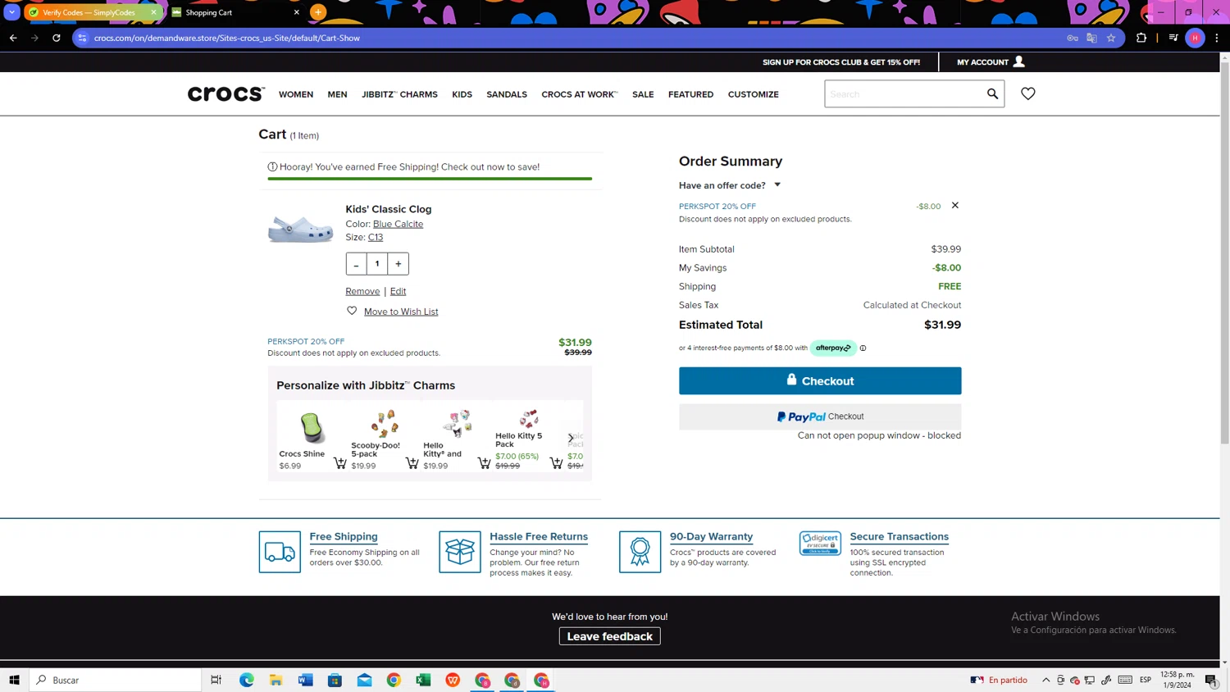The width and height of the screenshot is (1230, 692).
Task: Go back in browser history
Action: [13, 38]
